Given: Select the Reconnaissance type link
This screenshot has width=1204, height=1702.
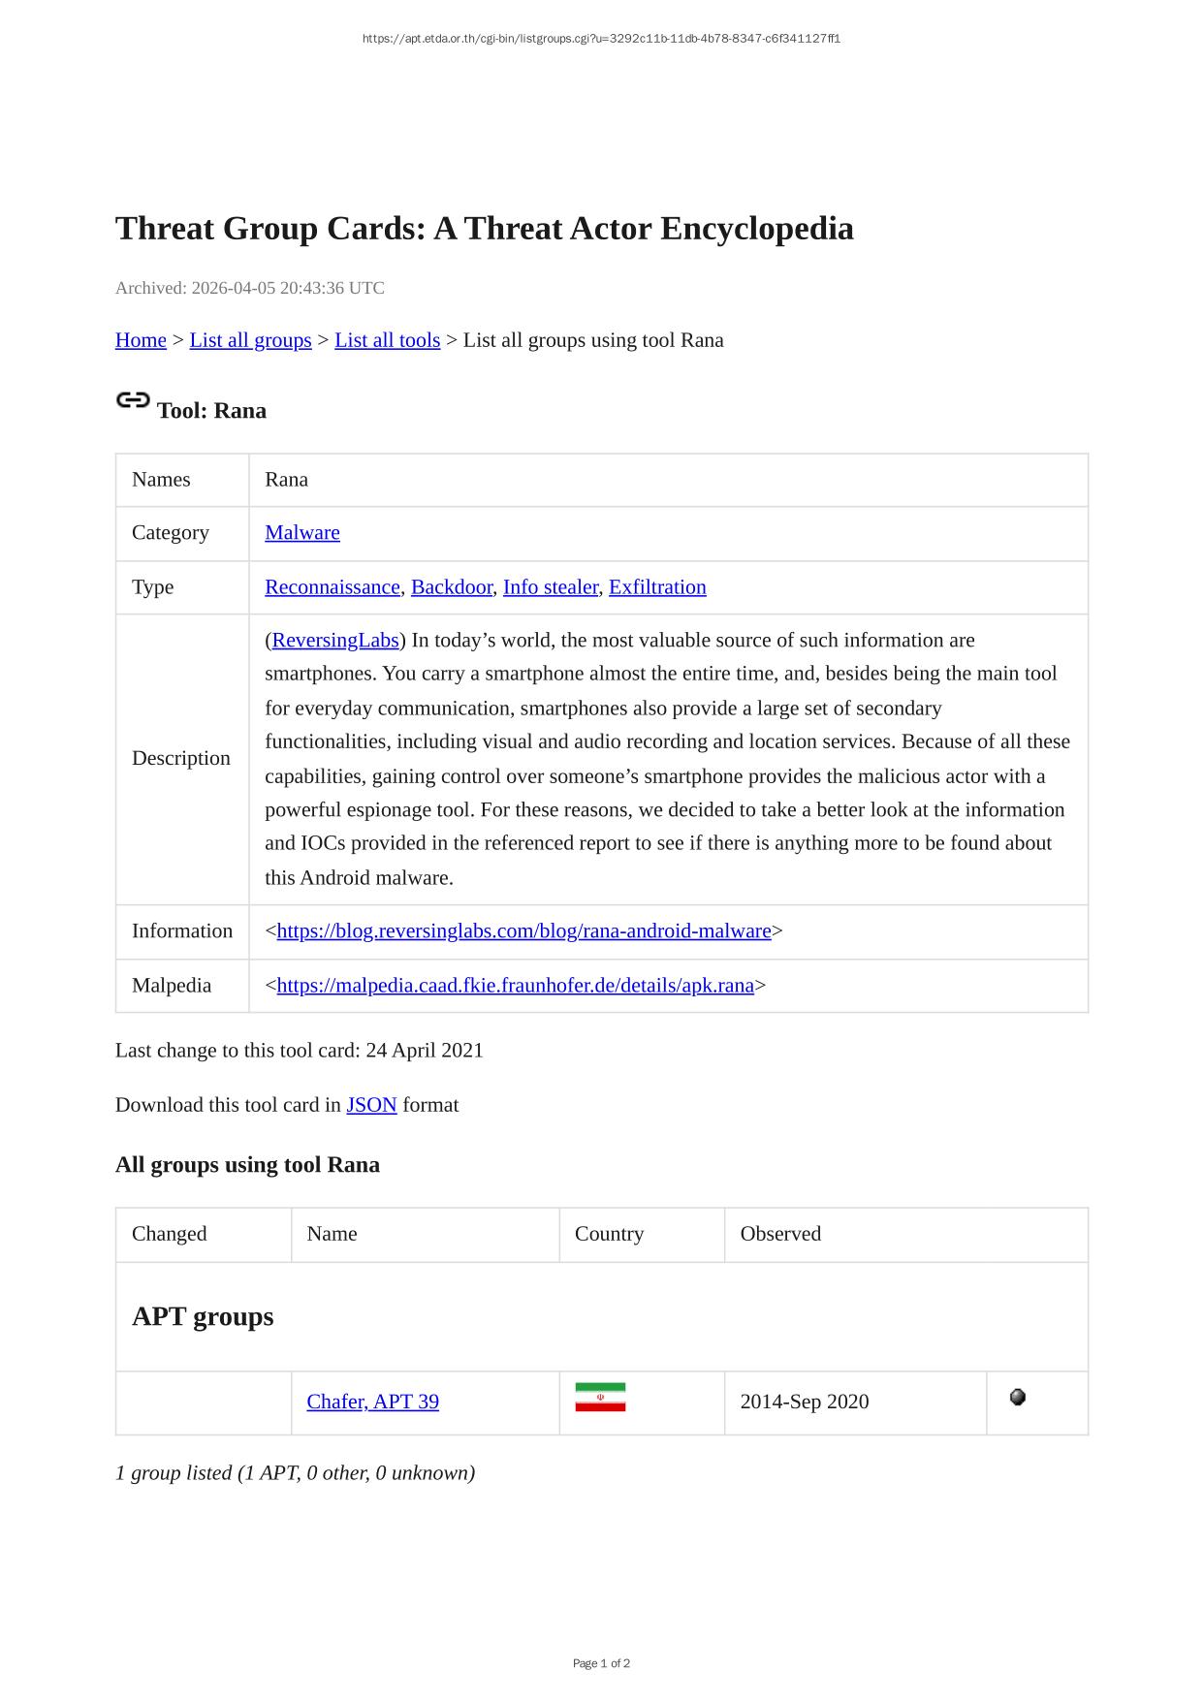Looking at the screenshot, I should (332, 586).
